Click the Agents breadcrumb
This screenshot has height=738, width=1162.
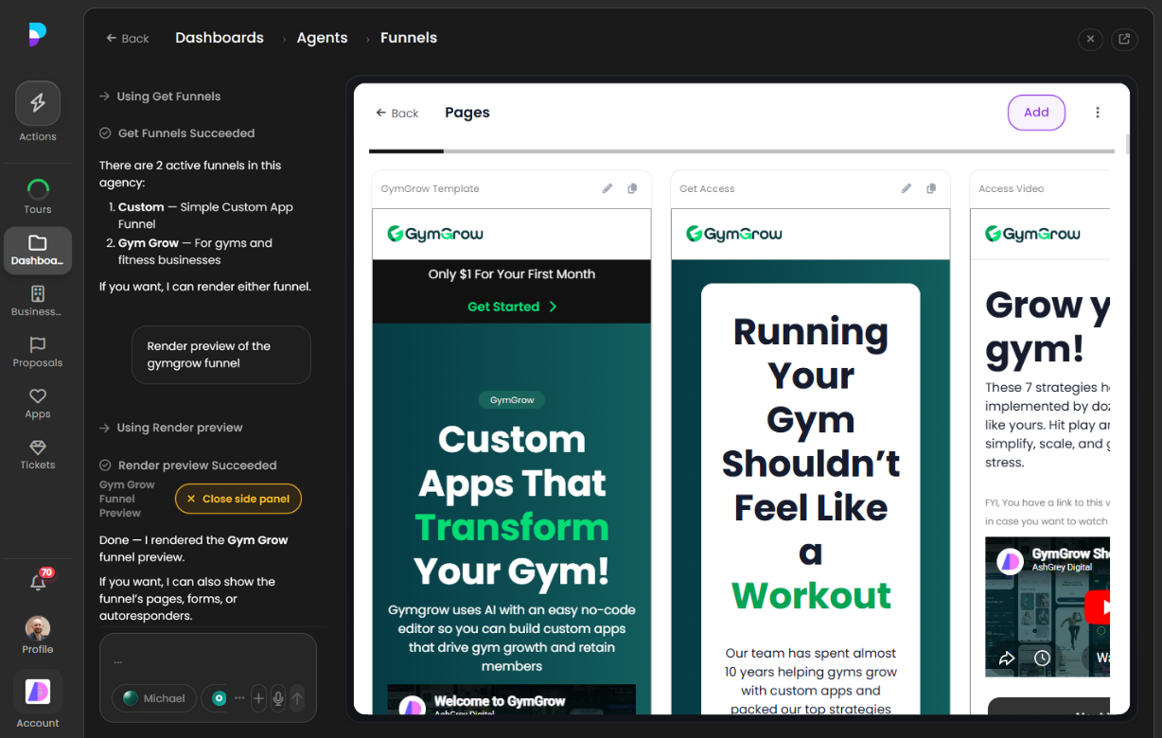tap(322, 38)
